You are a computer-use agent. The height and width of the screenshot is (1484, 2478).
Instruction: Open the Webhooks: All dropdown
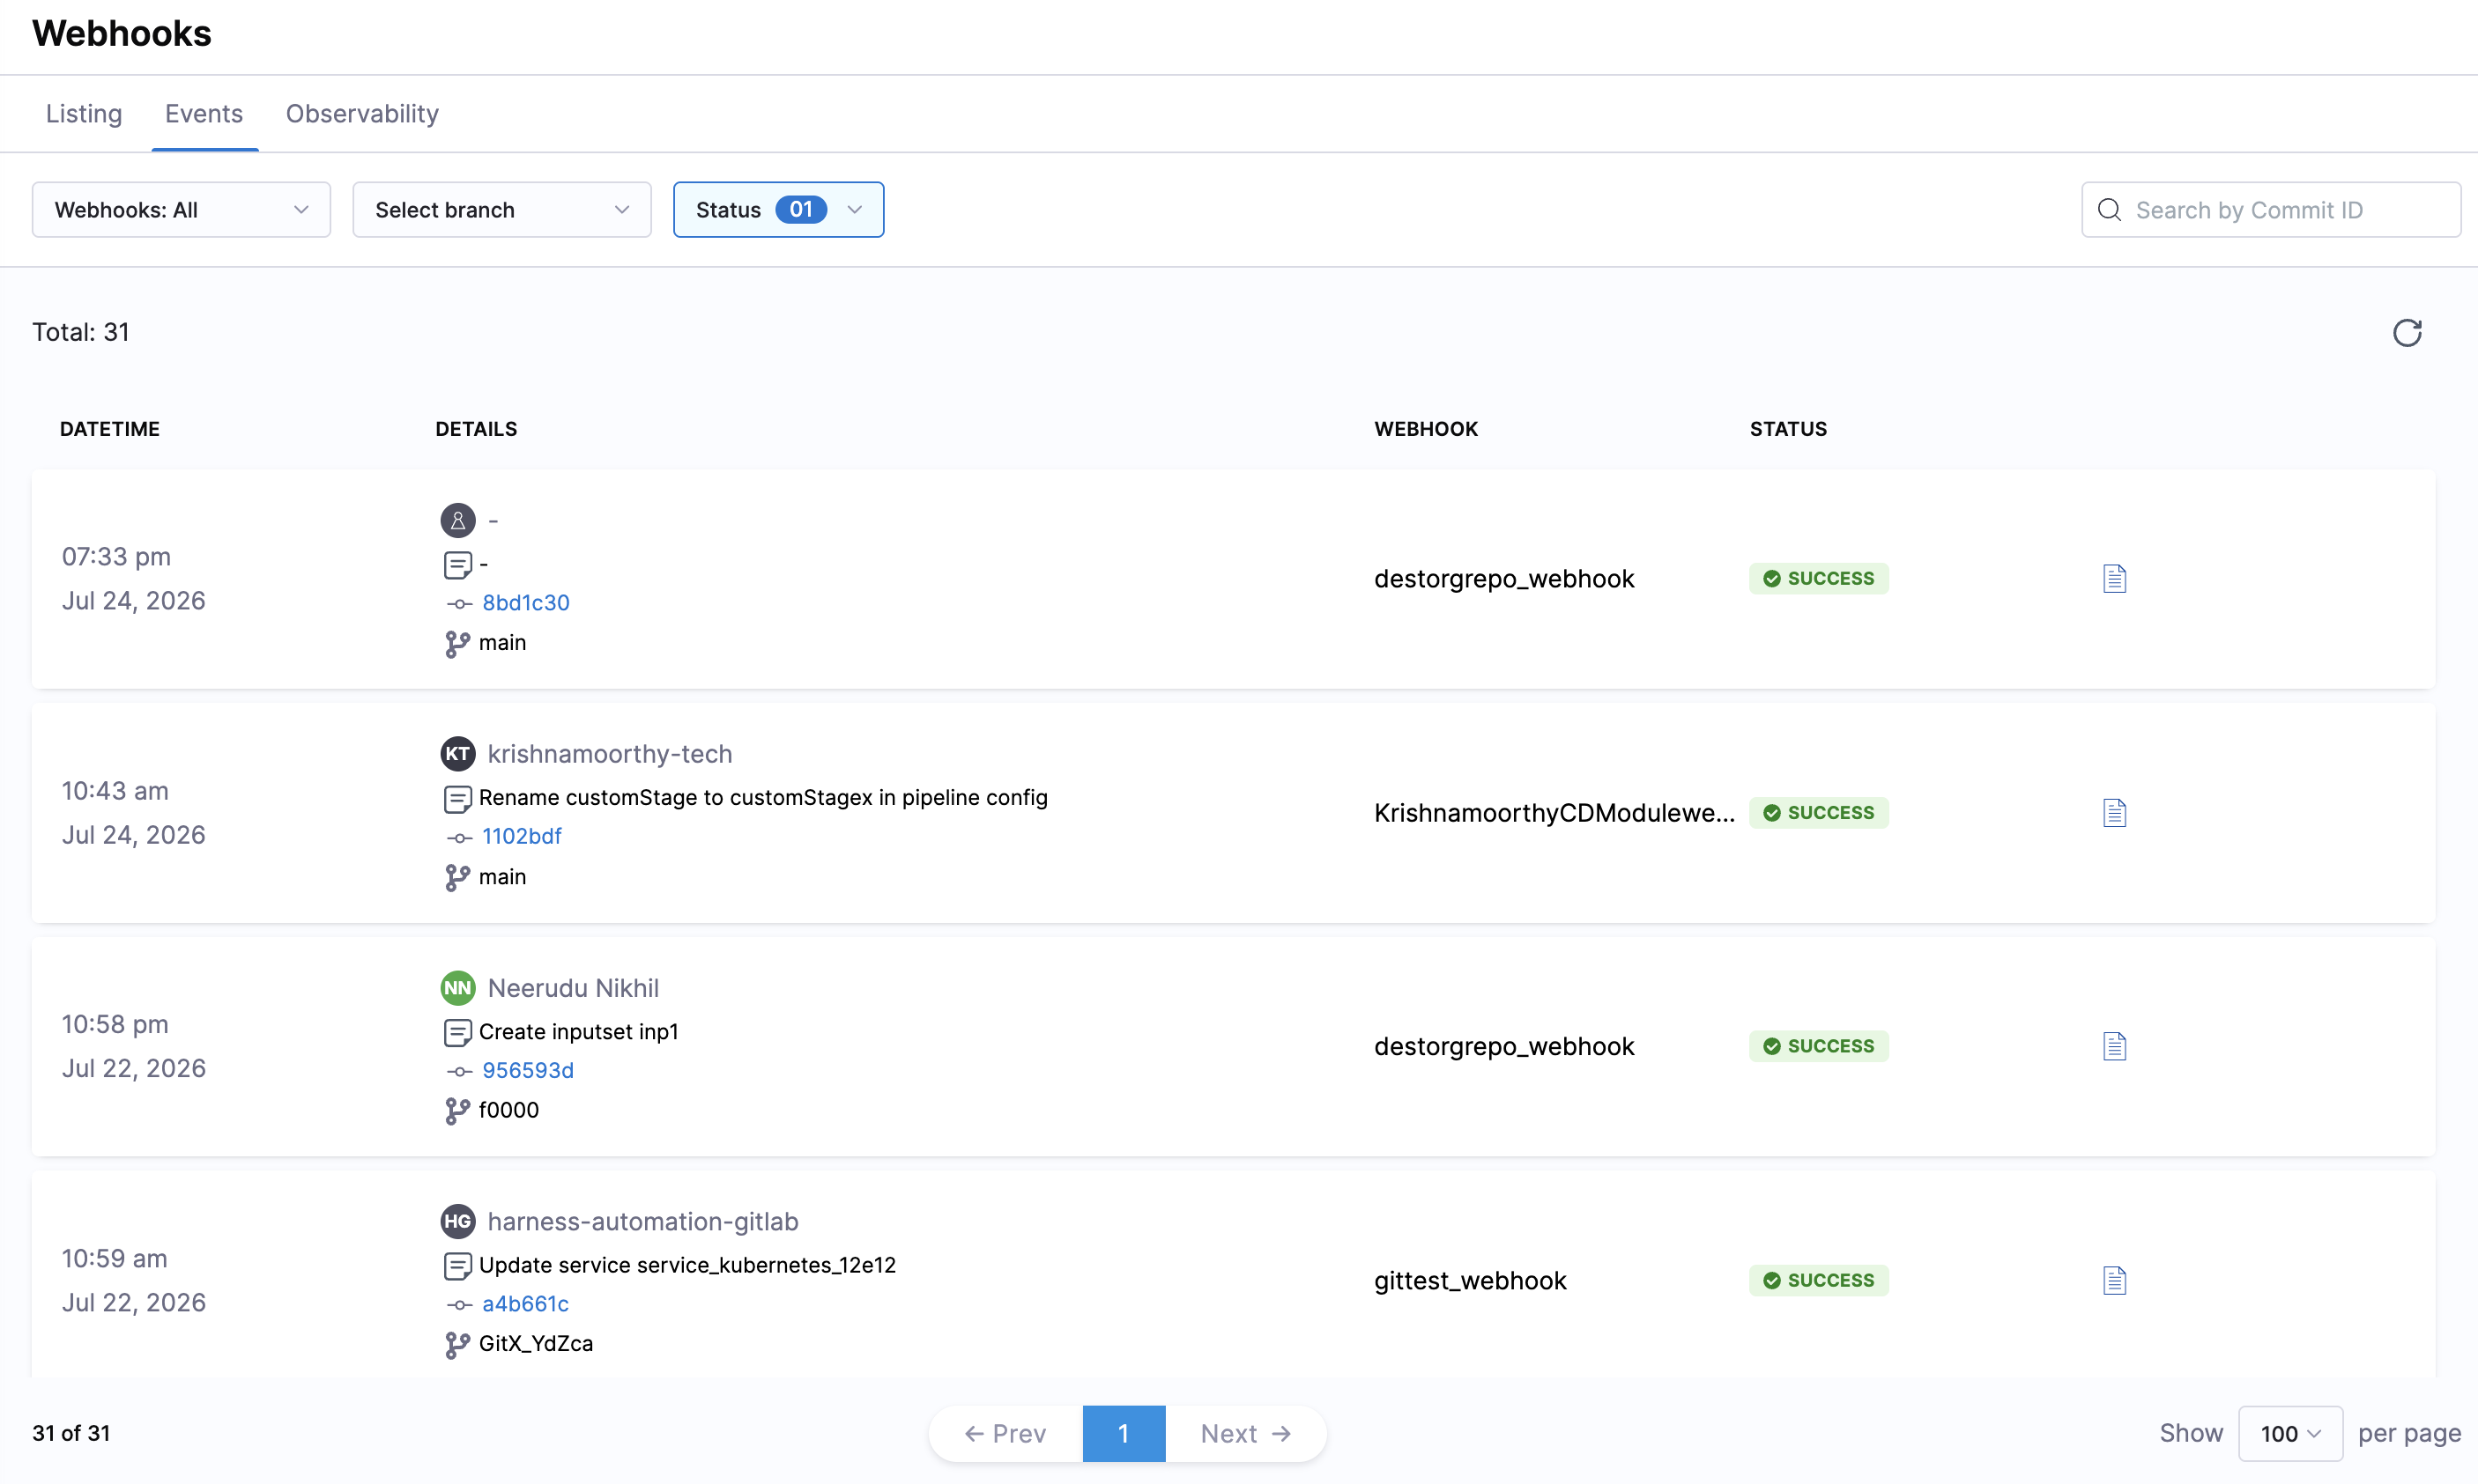[x=181, y=210]
